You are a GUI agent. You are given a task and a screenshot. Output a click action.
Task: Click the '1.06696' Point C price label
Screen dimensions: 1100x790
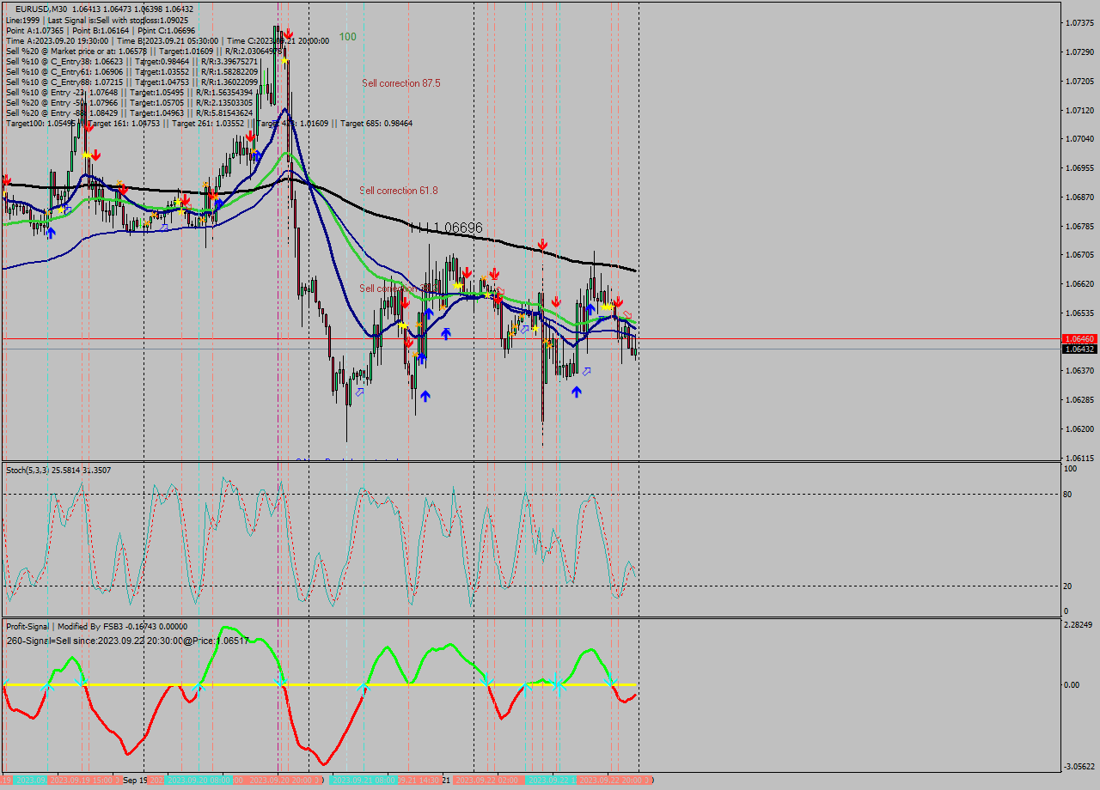pyautogui.click(x=458, y=228)
